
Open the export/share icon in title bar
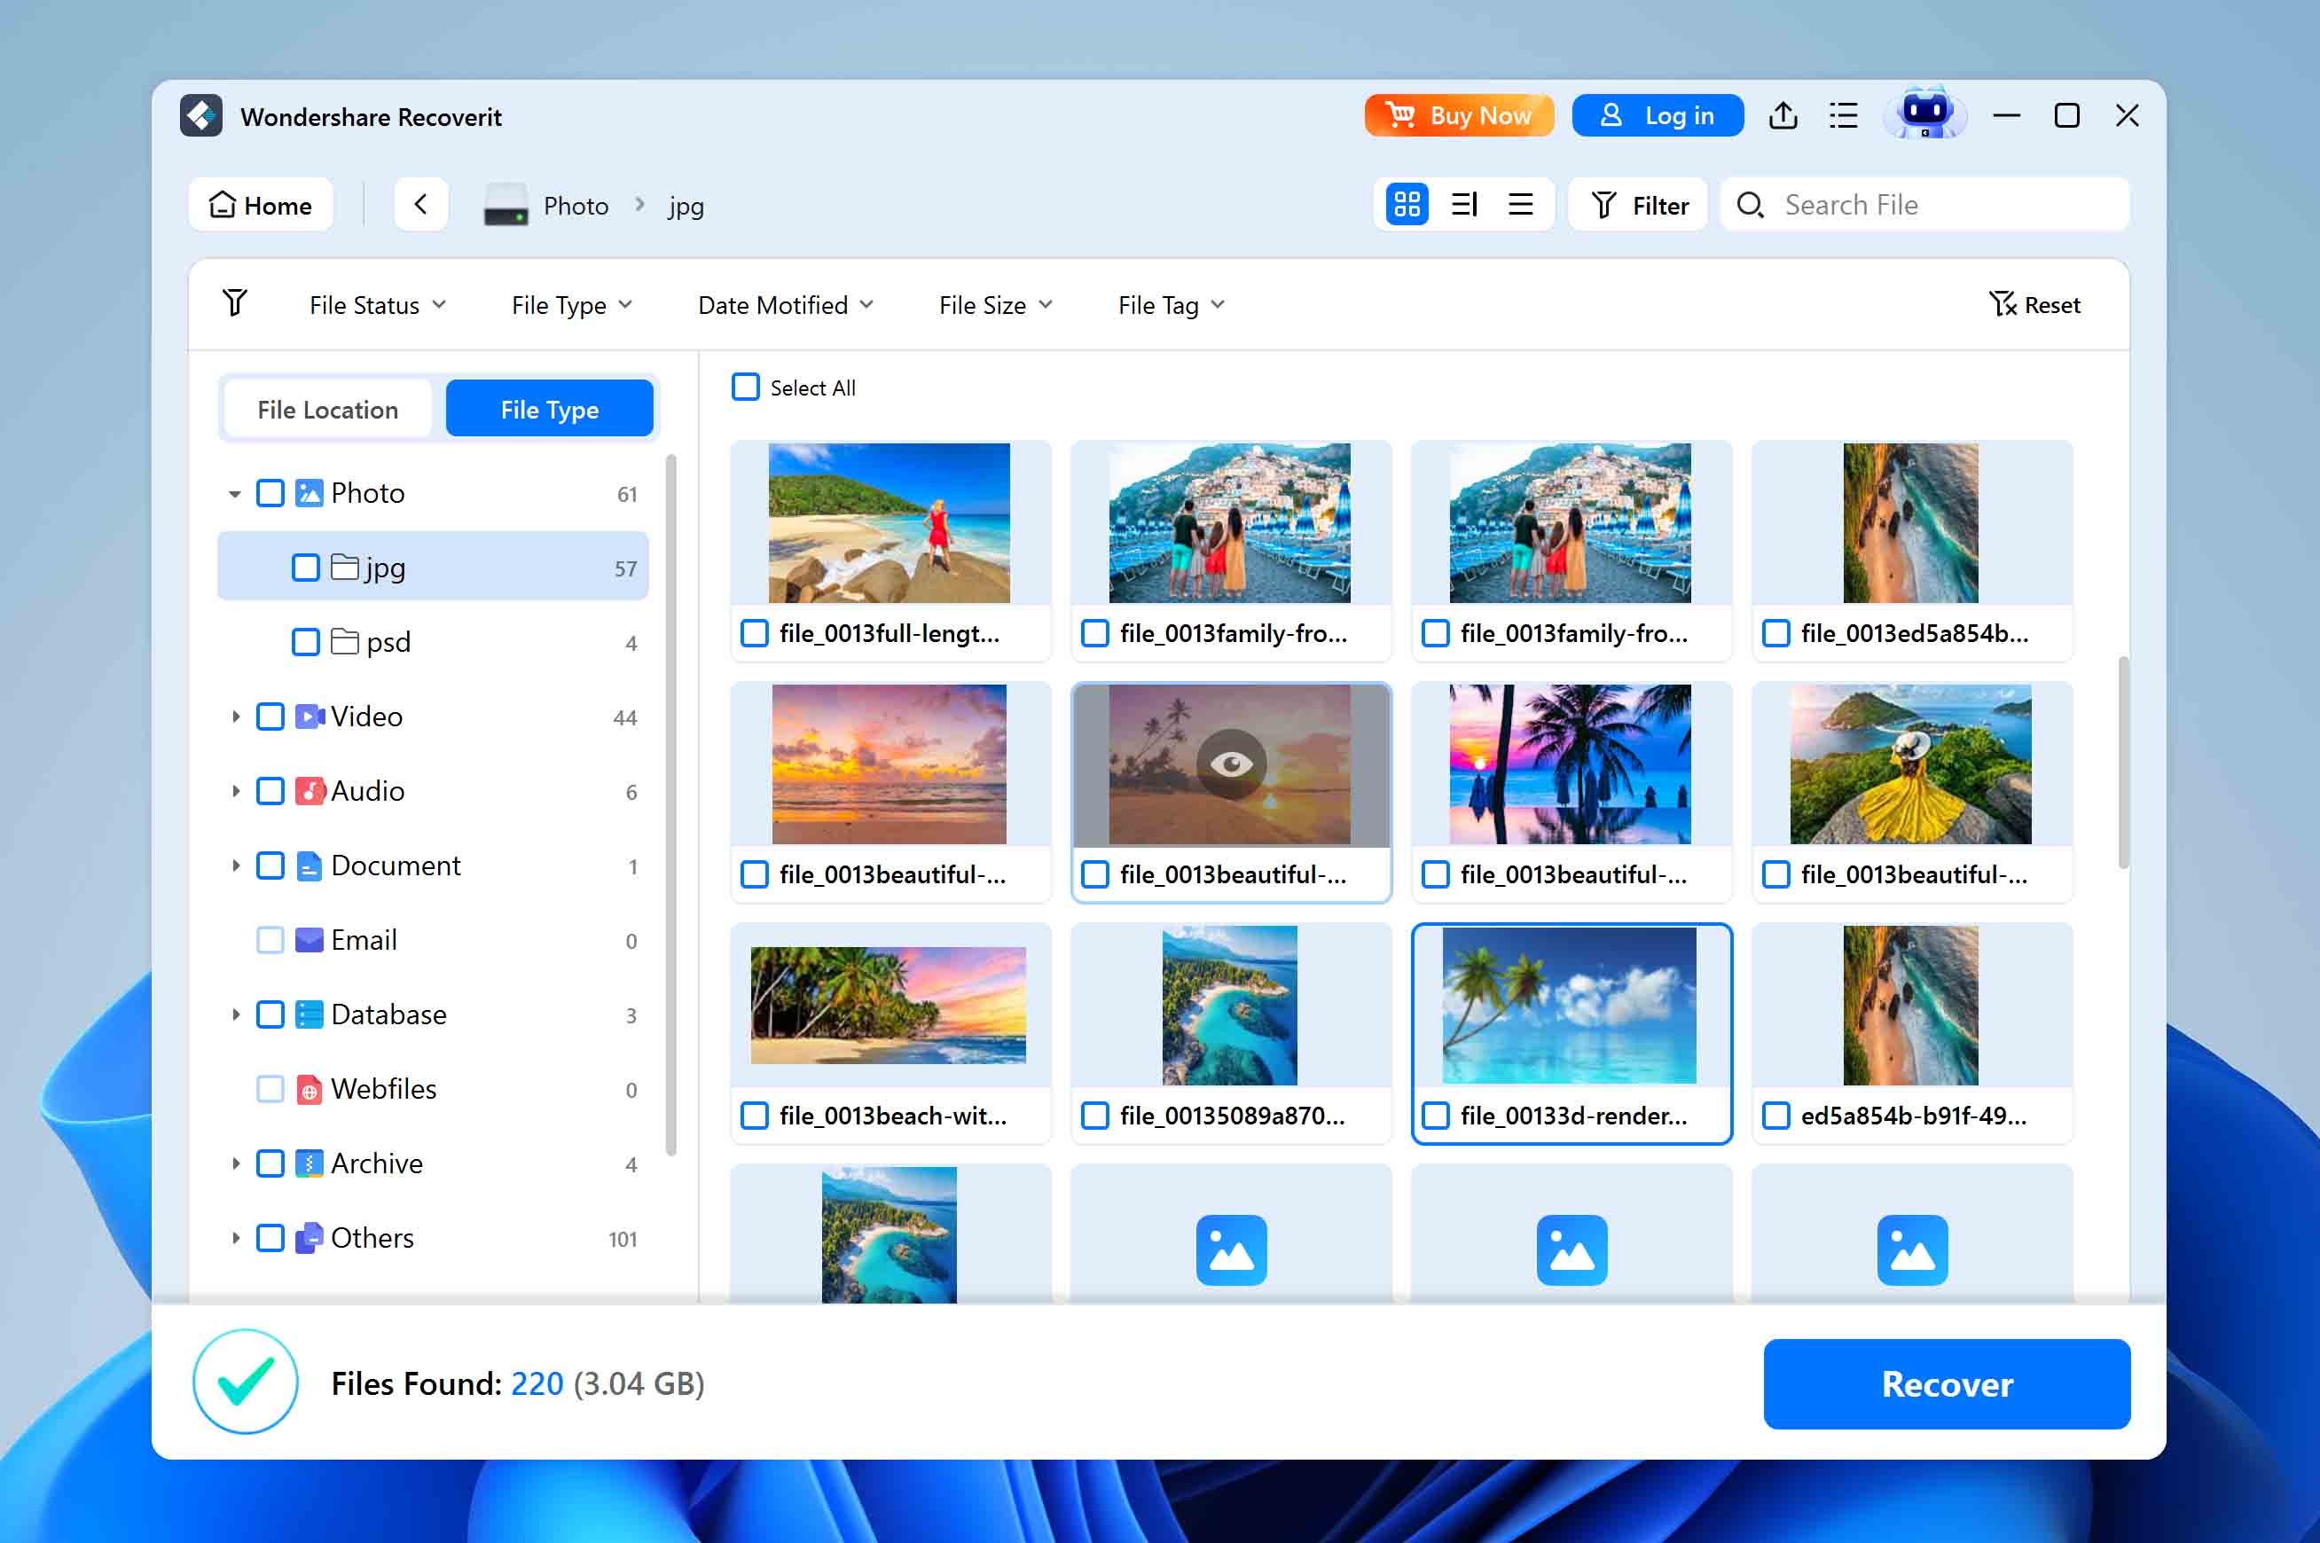[x=1783, y=116]
